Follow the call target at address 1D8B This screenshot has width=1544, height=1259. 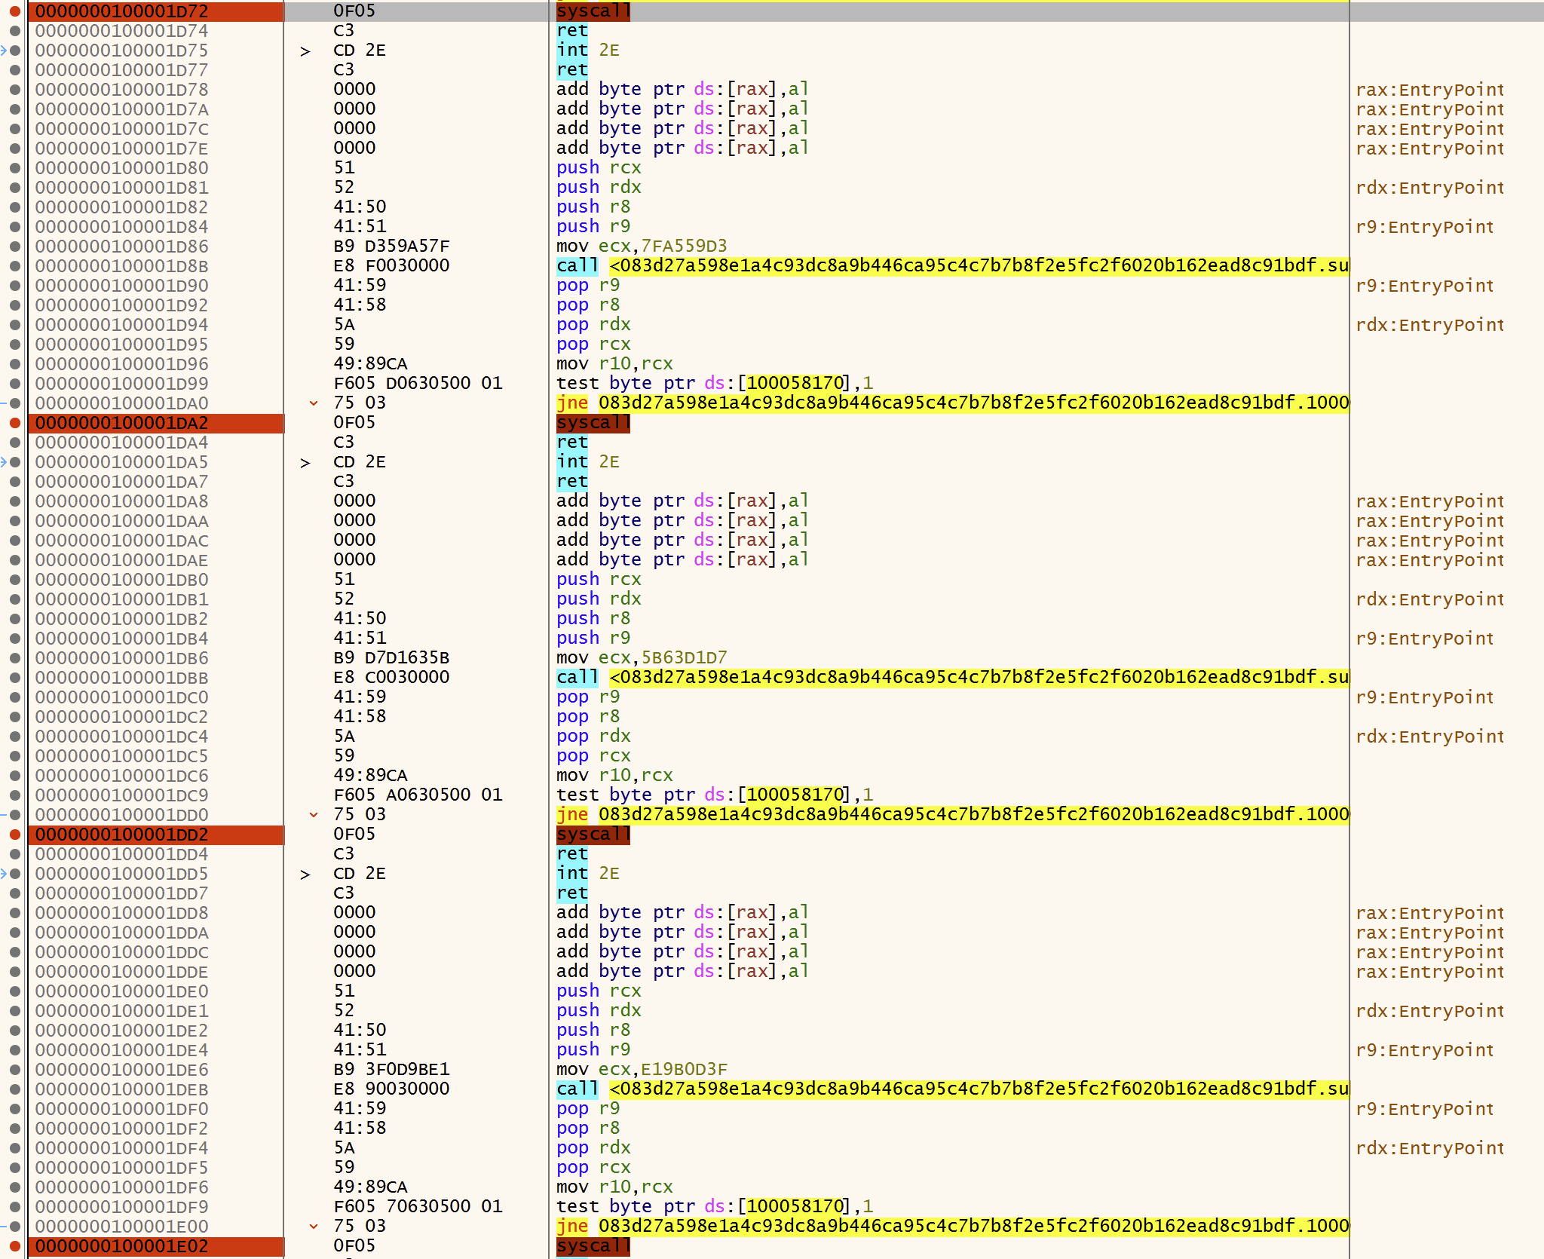pyautogui.click(x=979, y=266)
